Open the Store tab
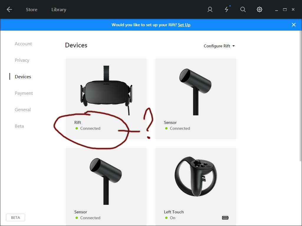Screen dimensions: 302x226 click(x=32, y=10)
